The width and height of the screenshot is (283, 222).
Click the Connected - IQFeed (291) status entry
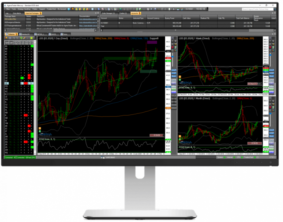(26, 157)
